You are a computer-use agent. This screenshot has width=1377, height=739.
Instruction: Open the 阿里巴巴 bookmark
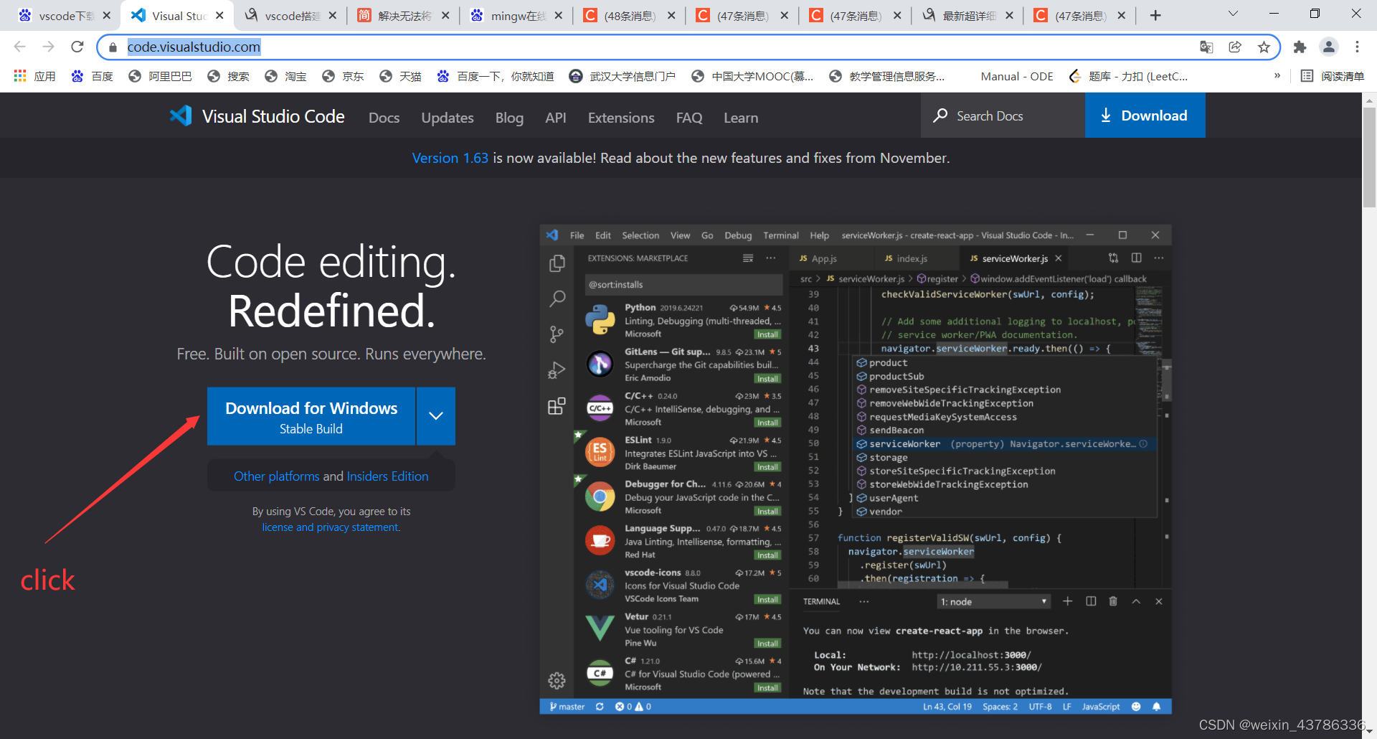click(160, 76)
